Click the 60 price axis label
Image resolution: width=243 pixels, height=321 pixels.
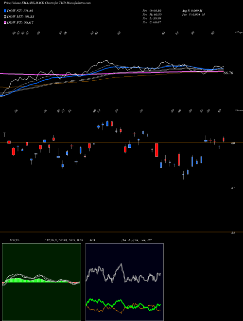pos(233,143)
